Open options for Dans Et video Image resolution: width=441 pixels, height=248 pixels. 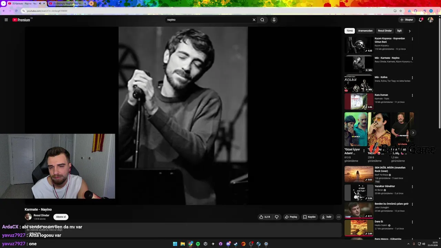click(412, 222)
